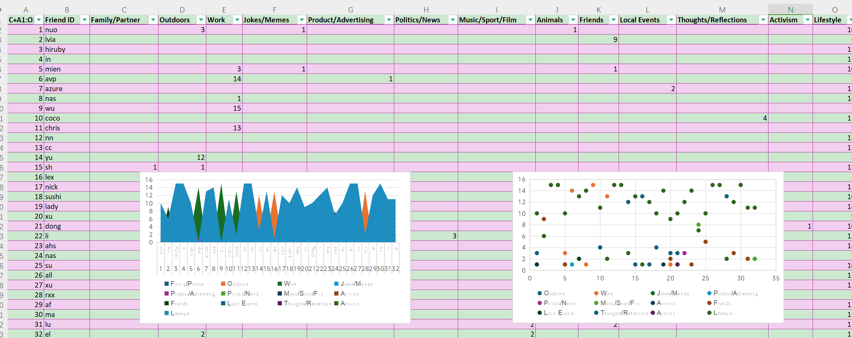Click Work legend swatch in area chart
The width and height of the screenshot is (852, 338).
point(280,284)
